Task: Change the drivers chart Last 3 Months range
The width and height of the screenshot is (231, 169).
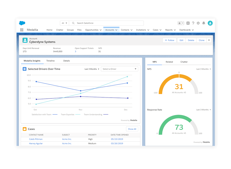Action: 92,69
